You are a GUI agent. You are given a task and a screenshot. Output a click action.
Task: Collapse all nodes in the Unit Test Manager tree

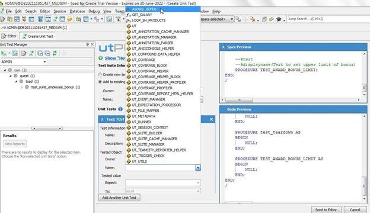47,53
